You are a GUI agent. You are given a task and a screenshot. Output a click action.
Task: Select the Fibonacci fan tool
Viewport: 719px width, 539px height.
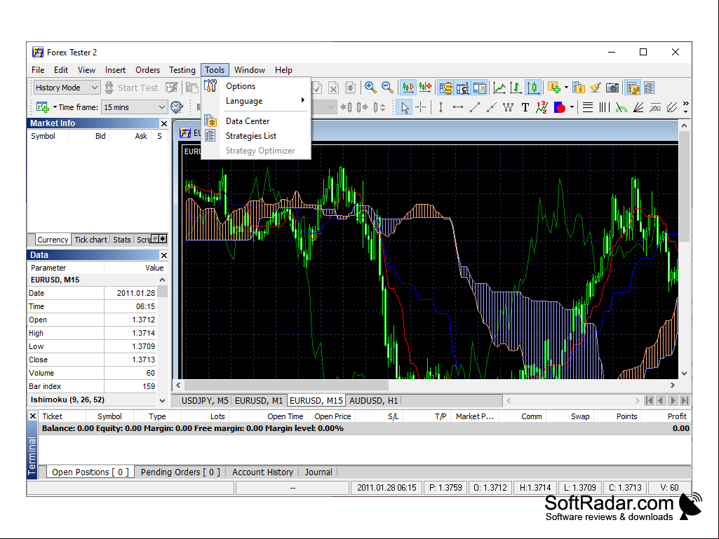[638, 108]
